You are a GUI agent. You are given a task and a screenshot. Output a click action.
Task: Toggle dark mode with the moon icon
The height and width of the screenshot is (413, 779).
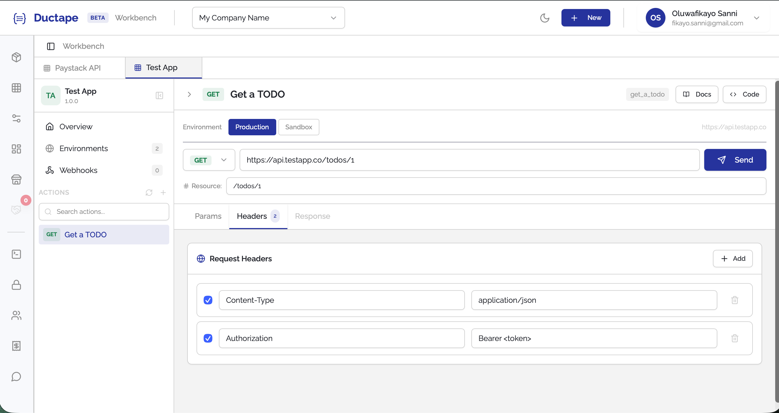545,17
